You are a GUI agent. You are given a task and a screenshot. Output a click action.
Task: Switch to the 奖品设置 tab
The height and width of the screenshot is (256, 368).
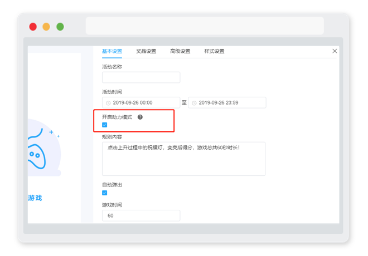tap(146, 51)
